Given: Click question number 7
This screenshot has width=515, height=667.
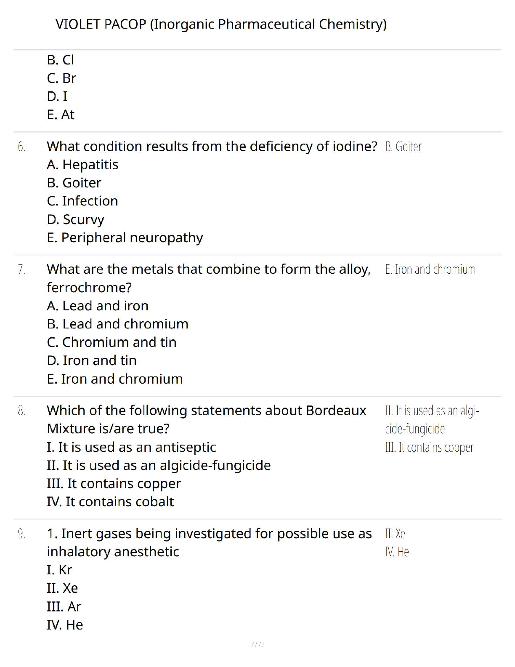Looking at the screenshot, I should [22, 269].
